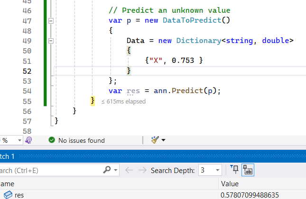Go to previous search result arrow
306x199 pixels.
[129, 170]
